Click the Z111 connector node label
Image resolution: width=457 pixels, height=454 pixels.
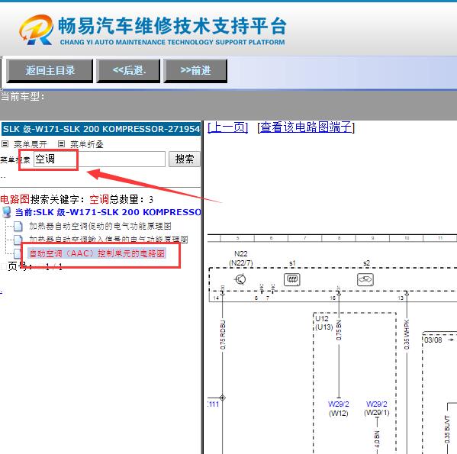pos(213,404)
